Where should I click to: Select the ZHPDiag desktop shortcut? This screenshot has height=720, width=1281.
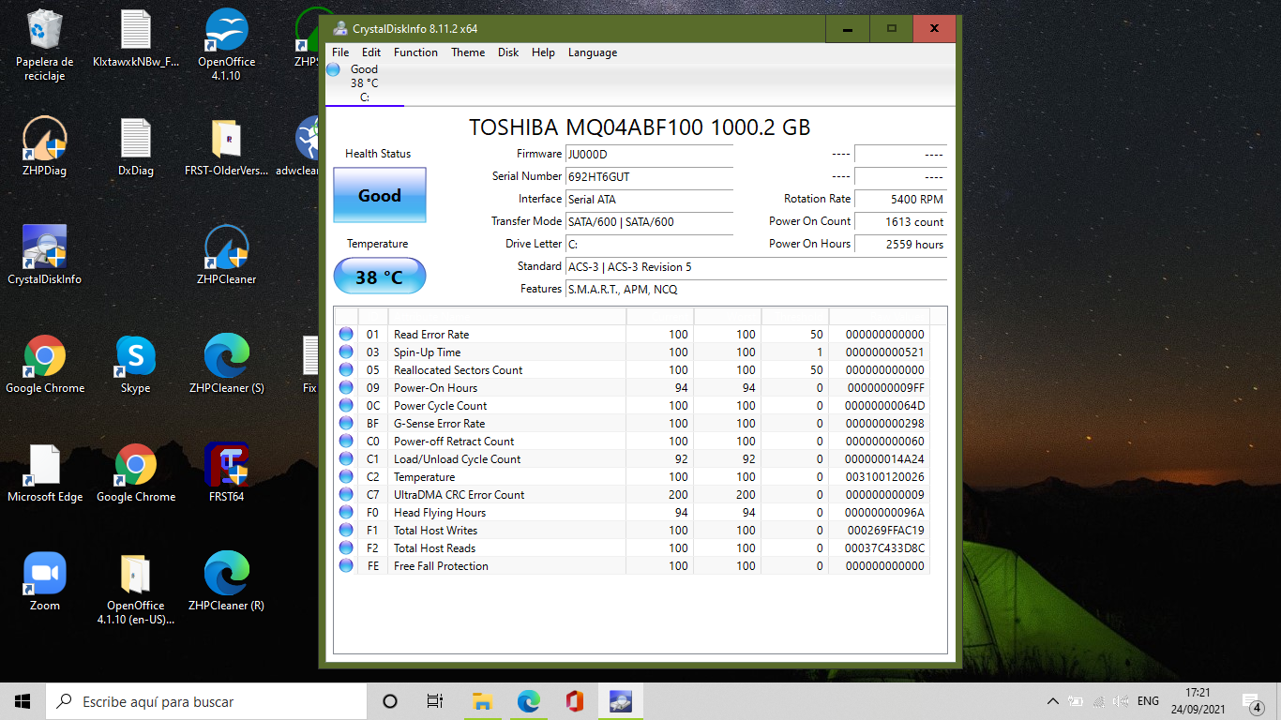[x=44, y=145]
